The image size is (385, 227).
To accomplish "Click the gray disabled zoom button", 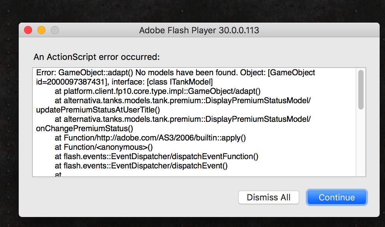I will click(x=55, y=30).
